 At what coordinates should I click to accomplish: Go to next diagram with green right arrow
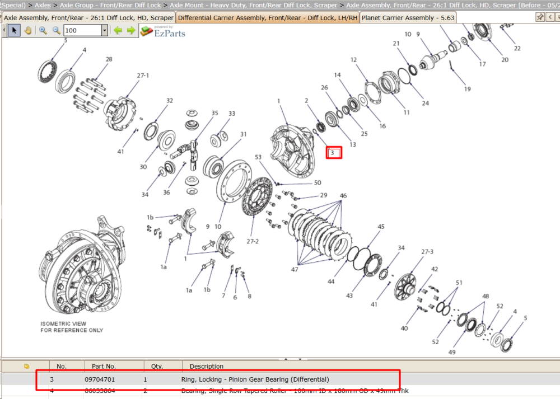coord(131,30)
